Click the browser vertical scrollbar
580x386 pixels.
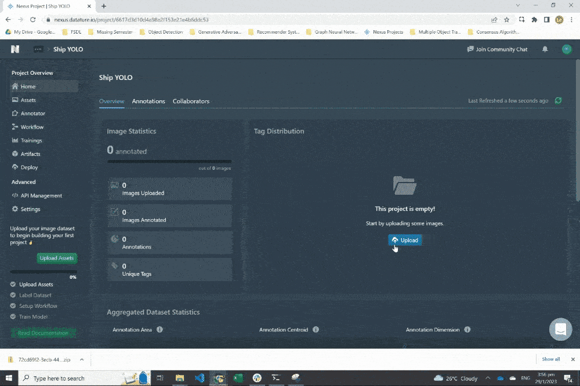[578, 130]
